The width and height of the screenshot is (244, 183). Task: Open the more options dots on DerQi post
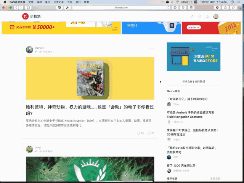pyautogui.click(x=152, y=148)
